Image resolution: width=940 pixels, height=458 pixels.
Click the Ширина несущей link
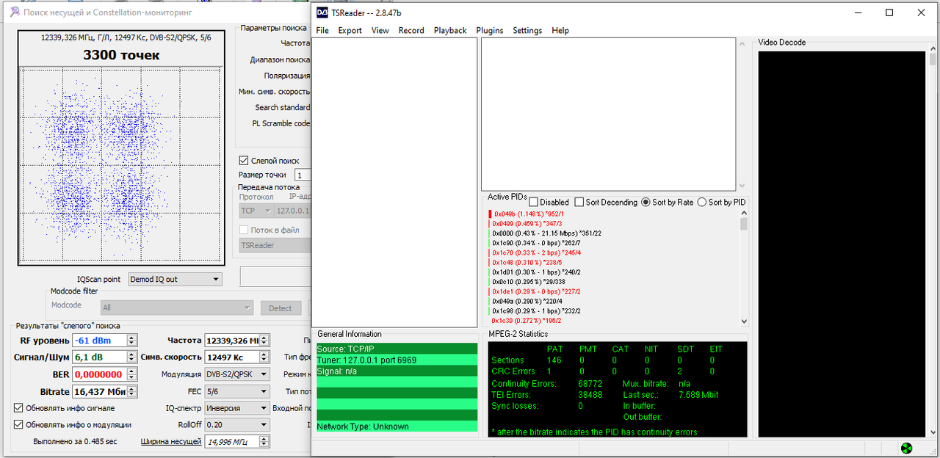(x=171, y=441)
